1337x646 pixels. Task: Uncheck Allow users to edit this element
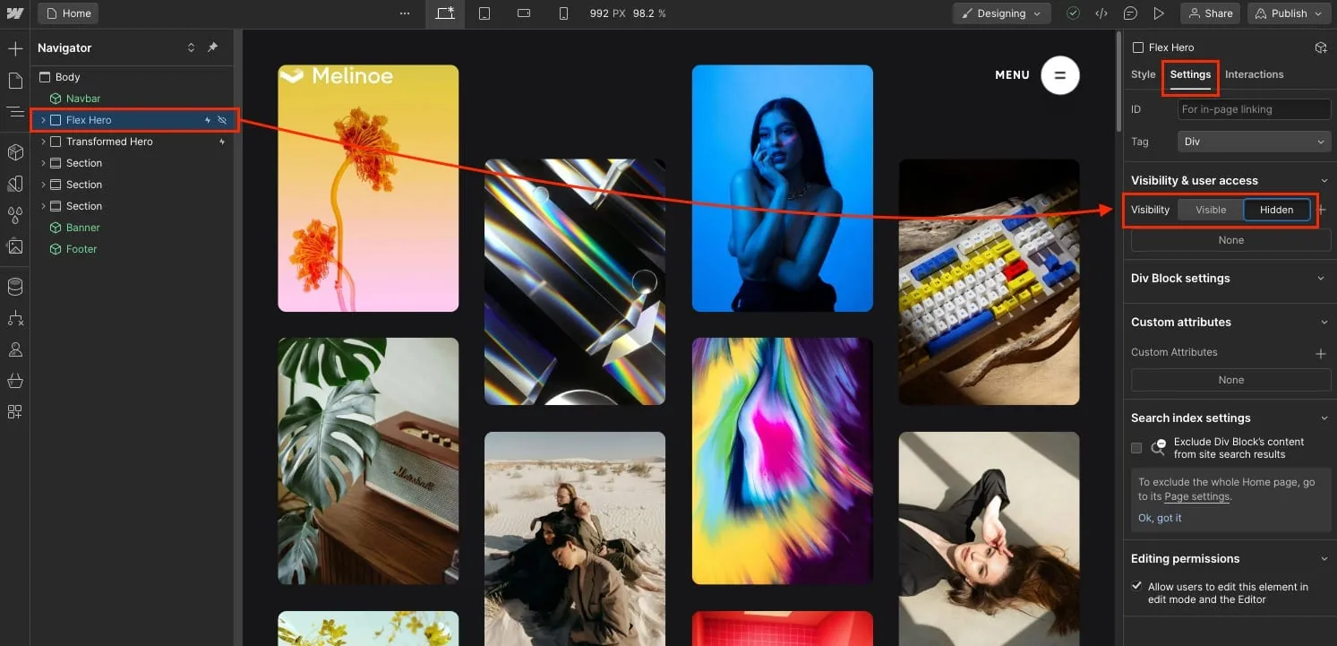[x=1136, y=587]
